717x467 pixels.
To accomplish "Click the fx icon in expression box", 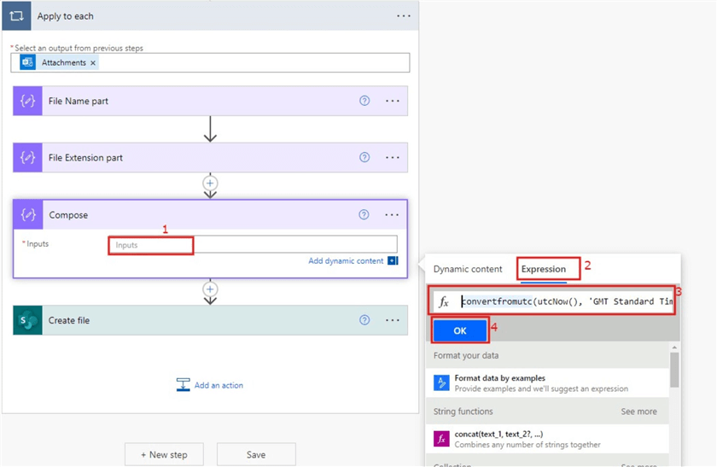I will [x=444, y=302].
